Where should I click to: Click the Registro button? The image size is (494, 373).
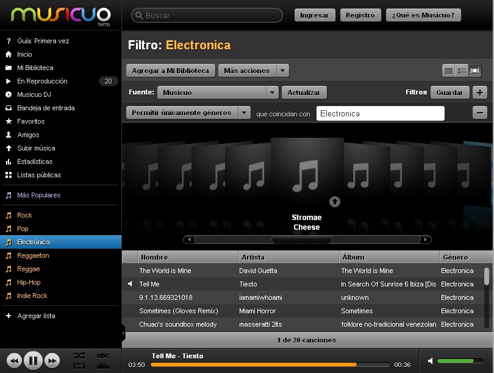[x=360, y=15]
